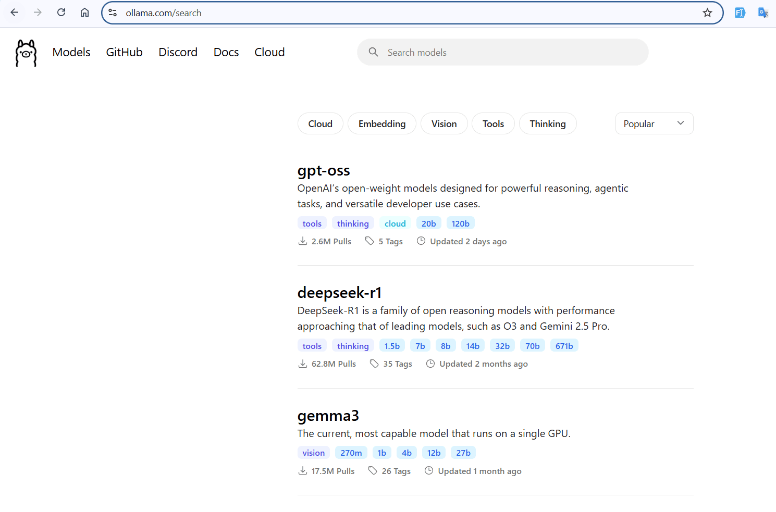The height and width of the screenshot is (512, 776).
Task: Toggle the Cloud filter chip
Action: point(320,124)
